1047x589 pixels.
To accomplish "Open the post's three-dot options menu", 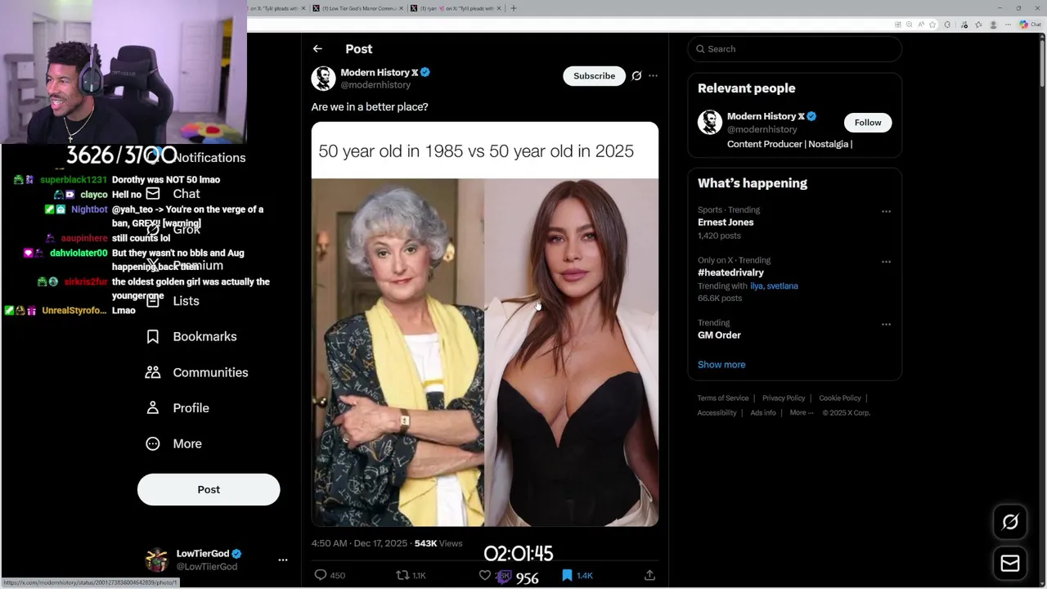I will (653, 76).
